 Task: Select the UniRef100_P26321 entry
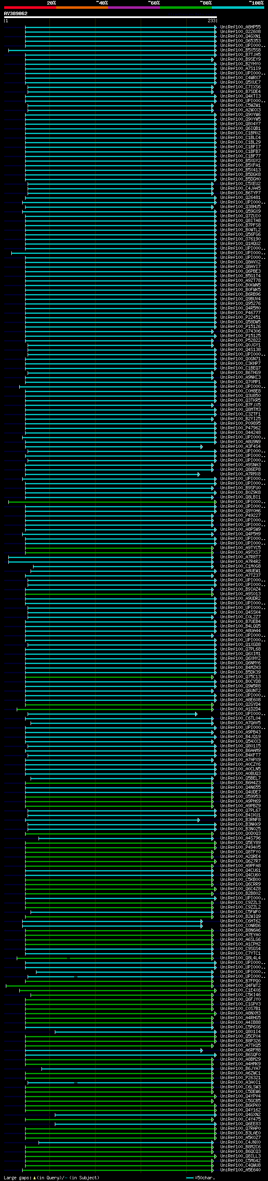[240, 1078]
